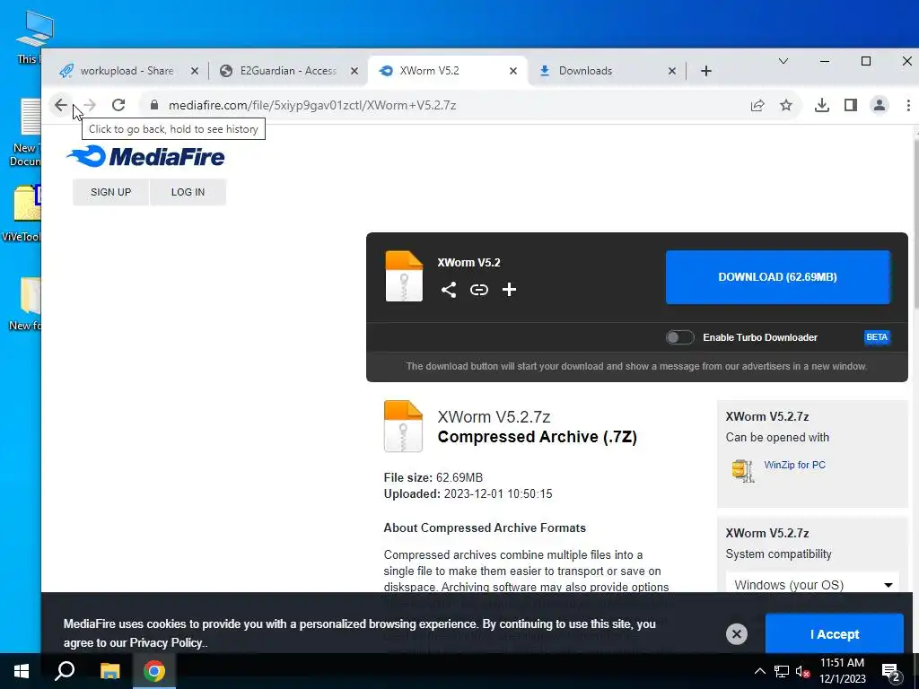The height and width of the screenshot is (689, 919).
Task: Click the SIGN UP button
Action: 110,192
